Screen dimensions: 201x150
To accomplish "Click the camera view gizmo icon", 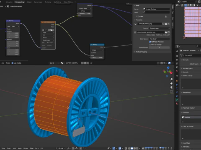I will (171, 87).
